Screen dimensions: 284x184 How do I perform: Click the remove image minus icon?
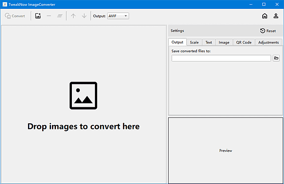49,16
